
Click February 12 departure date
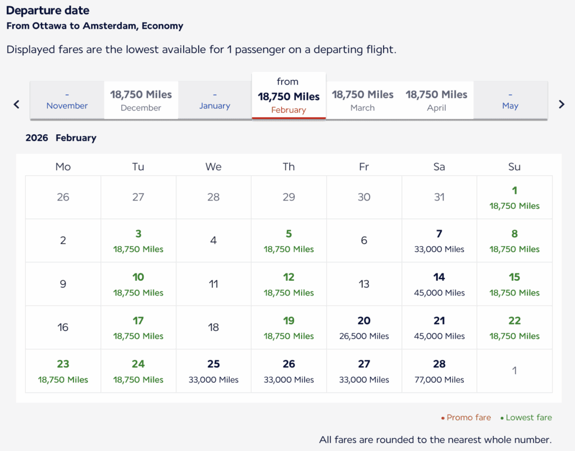(289, 284)
